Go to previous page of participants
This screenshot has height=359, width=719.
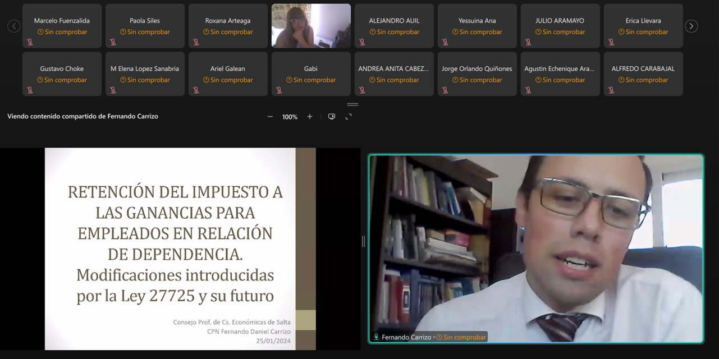pos(14,26)
